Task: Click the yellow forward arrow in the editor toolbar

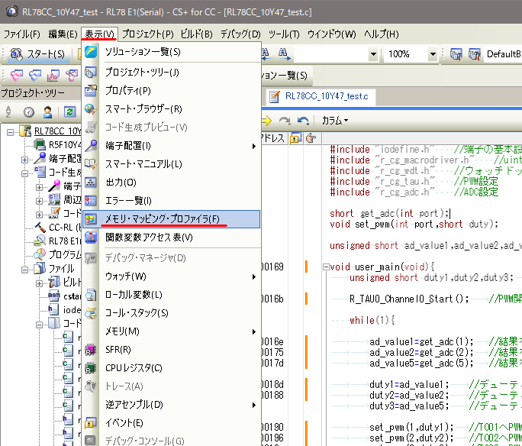Action: coord(266,121)
